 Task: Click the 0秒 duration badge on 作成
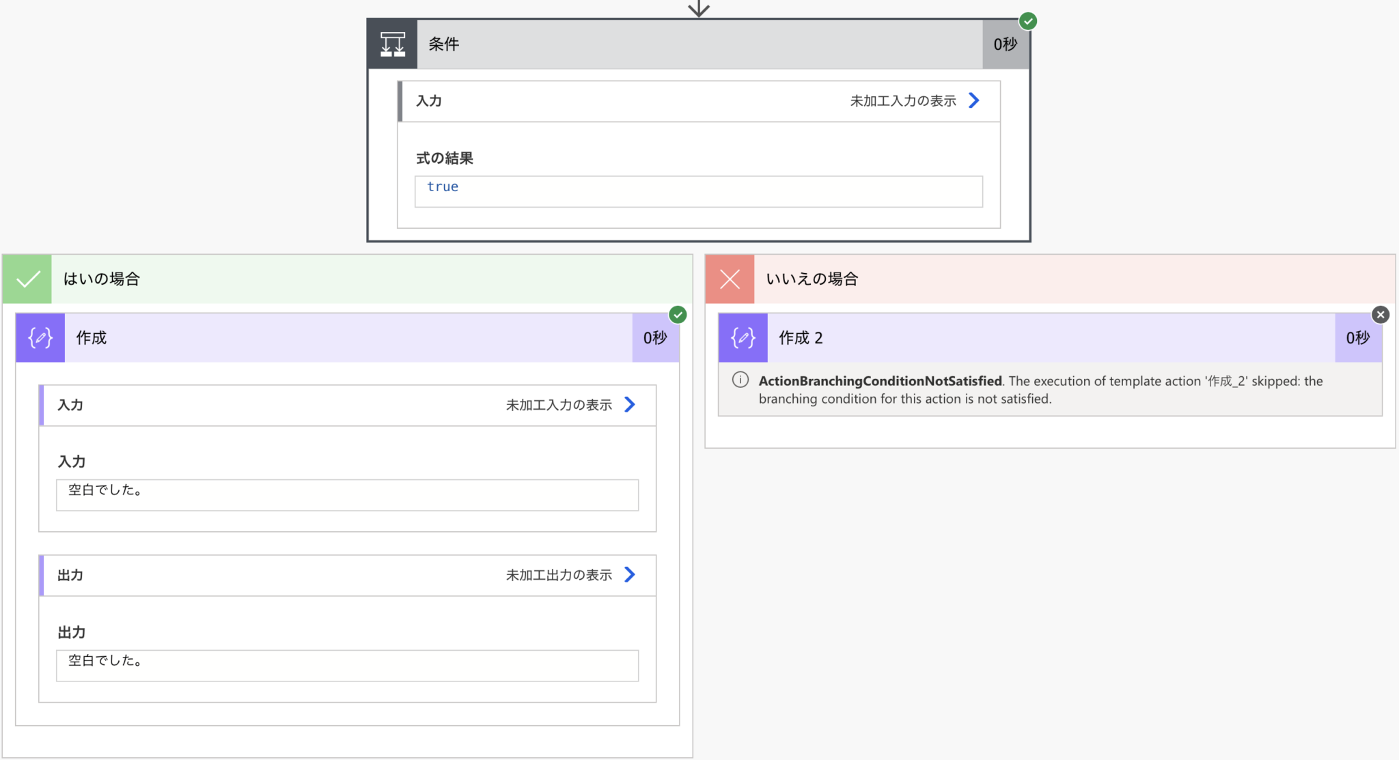655,337
